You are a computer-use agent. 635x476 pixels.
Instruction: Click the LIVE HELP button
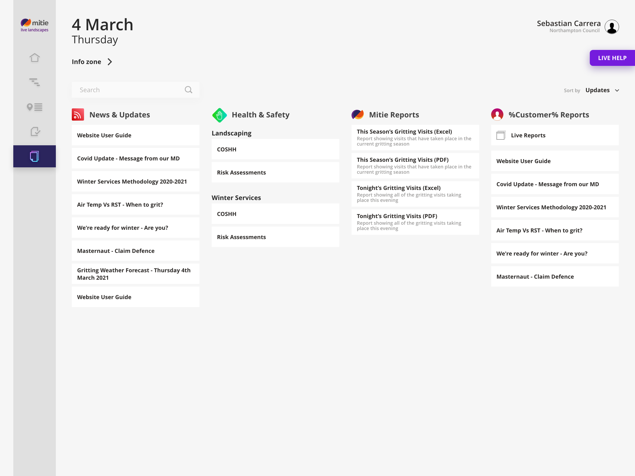(x=612, y=58)
